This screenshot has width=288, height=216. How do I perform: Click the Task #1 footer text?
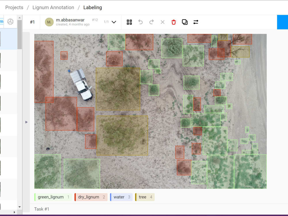pos(42,209)
